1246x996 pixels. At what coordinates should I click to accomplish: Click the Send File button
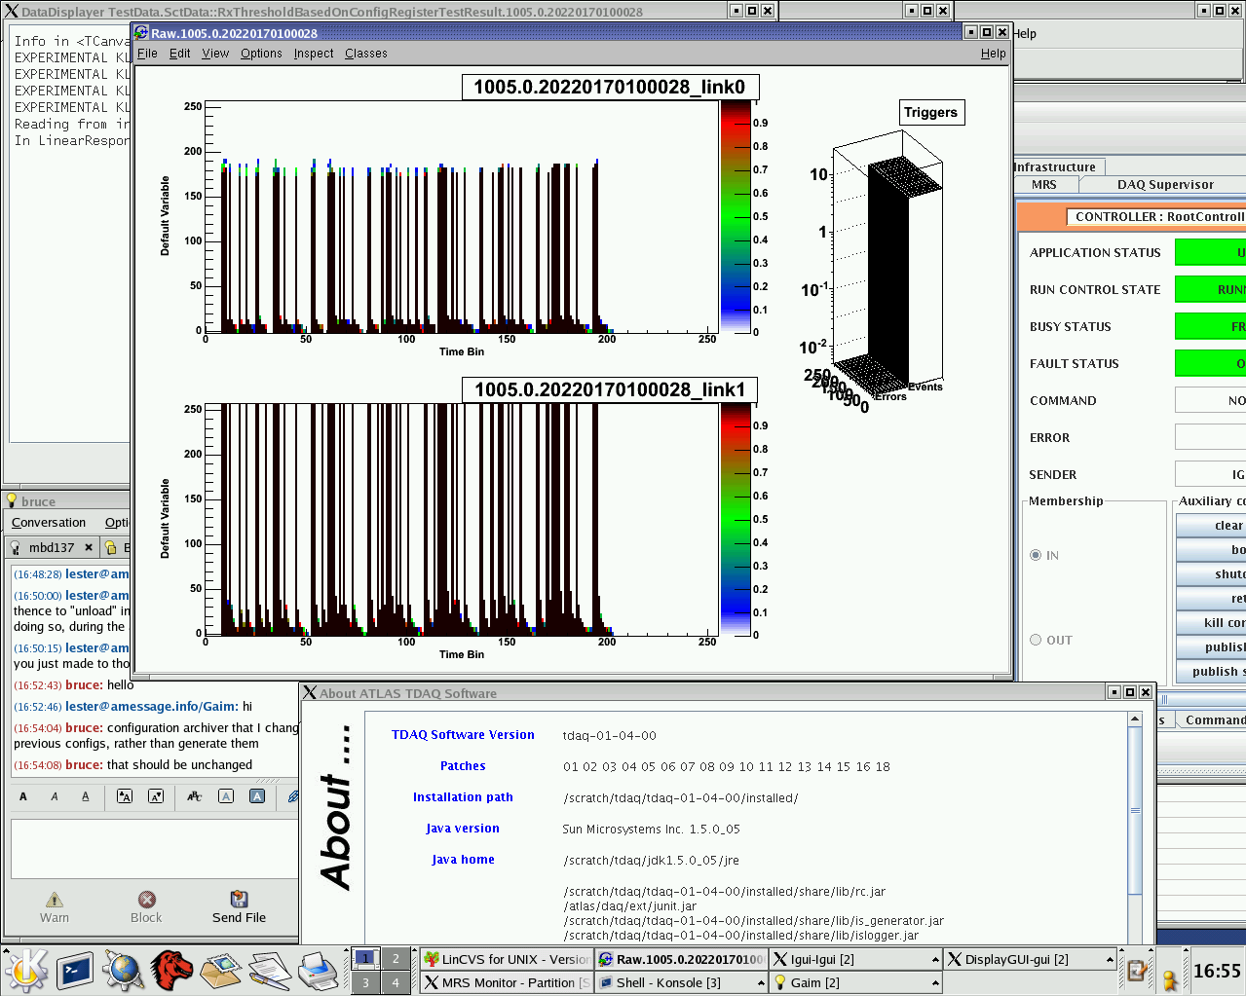click(239, 906)
